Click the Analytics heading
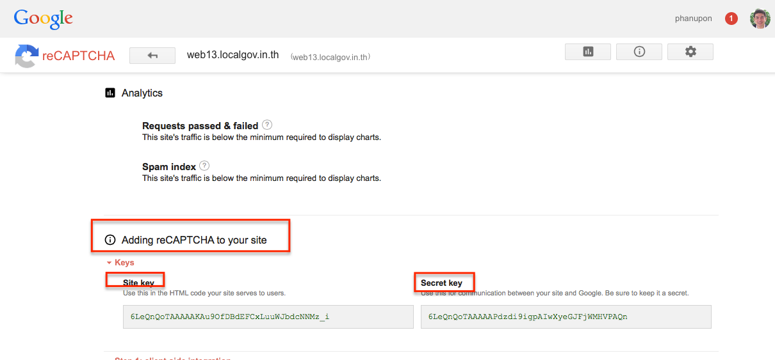 (x=142, y=93)
